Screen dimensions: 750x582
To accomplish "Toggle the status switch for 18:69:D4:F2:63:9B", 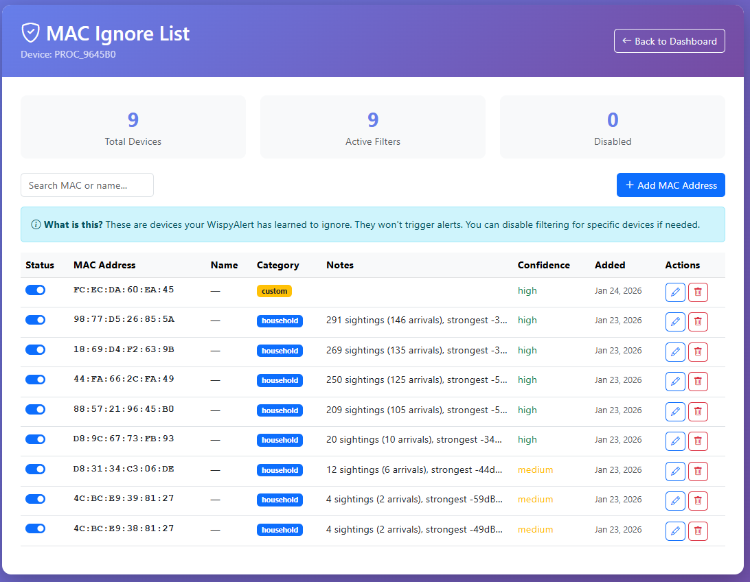I will [x=35, y=349].
